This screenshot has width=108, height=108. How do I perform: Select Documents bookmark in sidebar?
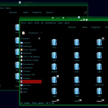[27, 64]
